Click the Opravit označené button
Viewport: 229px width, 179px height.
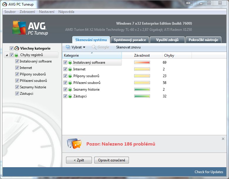(112, 160)
